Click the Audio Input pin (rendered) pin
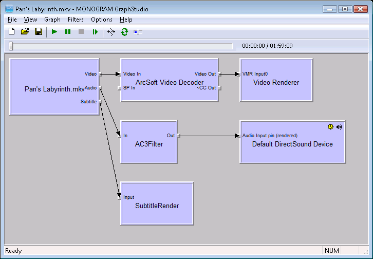373x259 pixels. pyautogui.click(x=238, y=136)
